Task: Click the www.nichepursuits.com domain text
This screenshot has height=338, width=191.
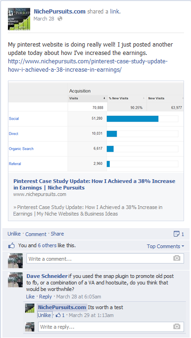Action: 40,194
